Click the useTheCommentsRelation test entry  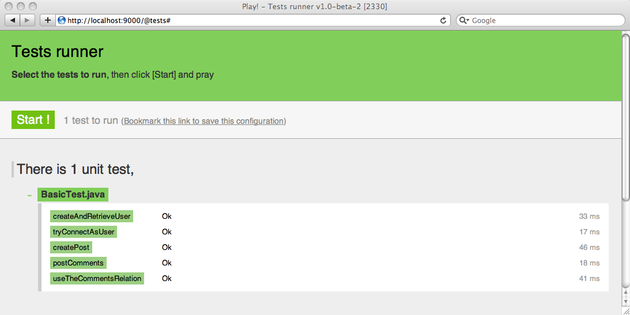97,279
